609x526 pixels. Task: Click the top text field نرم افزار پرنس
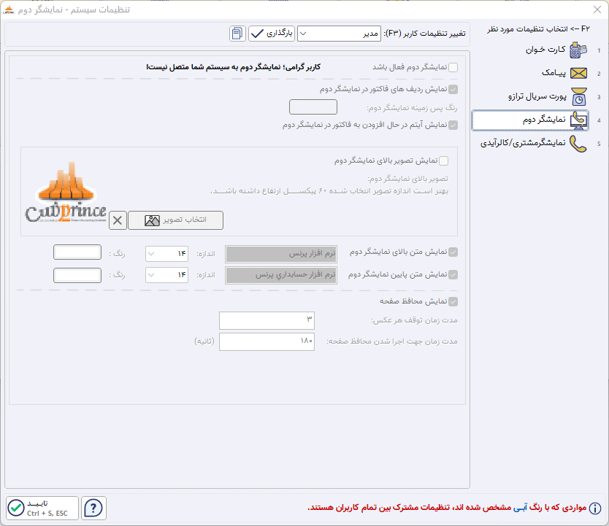[281, 254]
